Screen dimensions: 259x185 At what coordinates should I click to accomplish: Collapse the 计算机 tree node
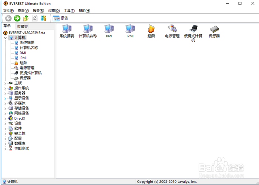tap(5, 38)
